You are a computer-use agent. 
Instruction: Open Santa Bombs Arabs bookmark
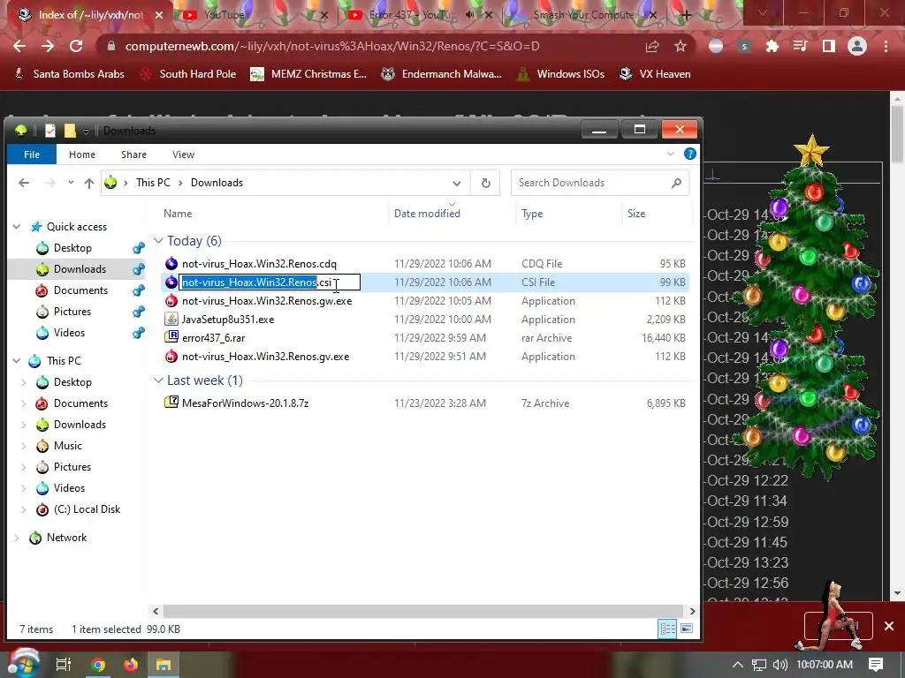pyautogui.click(x=69, y=74)
